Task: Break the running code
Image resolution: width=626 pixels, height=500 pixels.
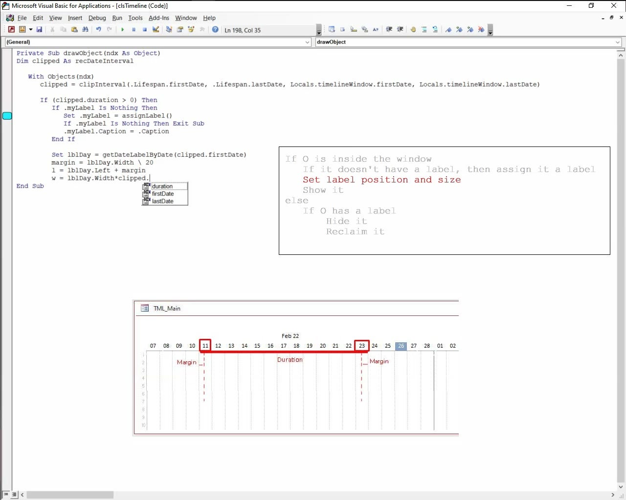Action: (134, 29)
